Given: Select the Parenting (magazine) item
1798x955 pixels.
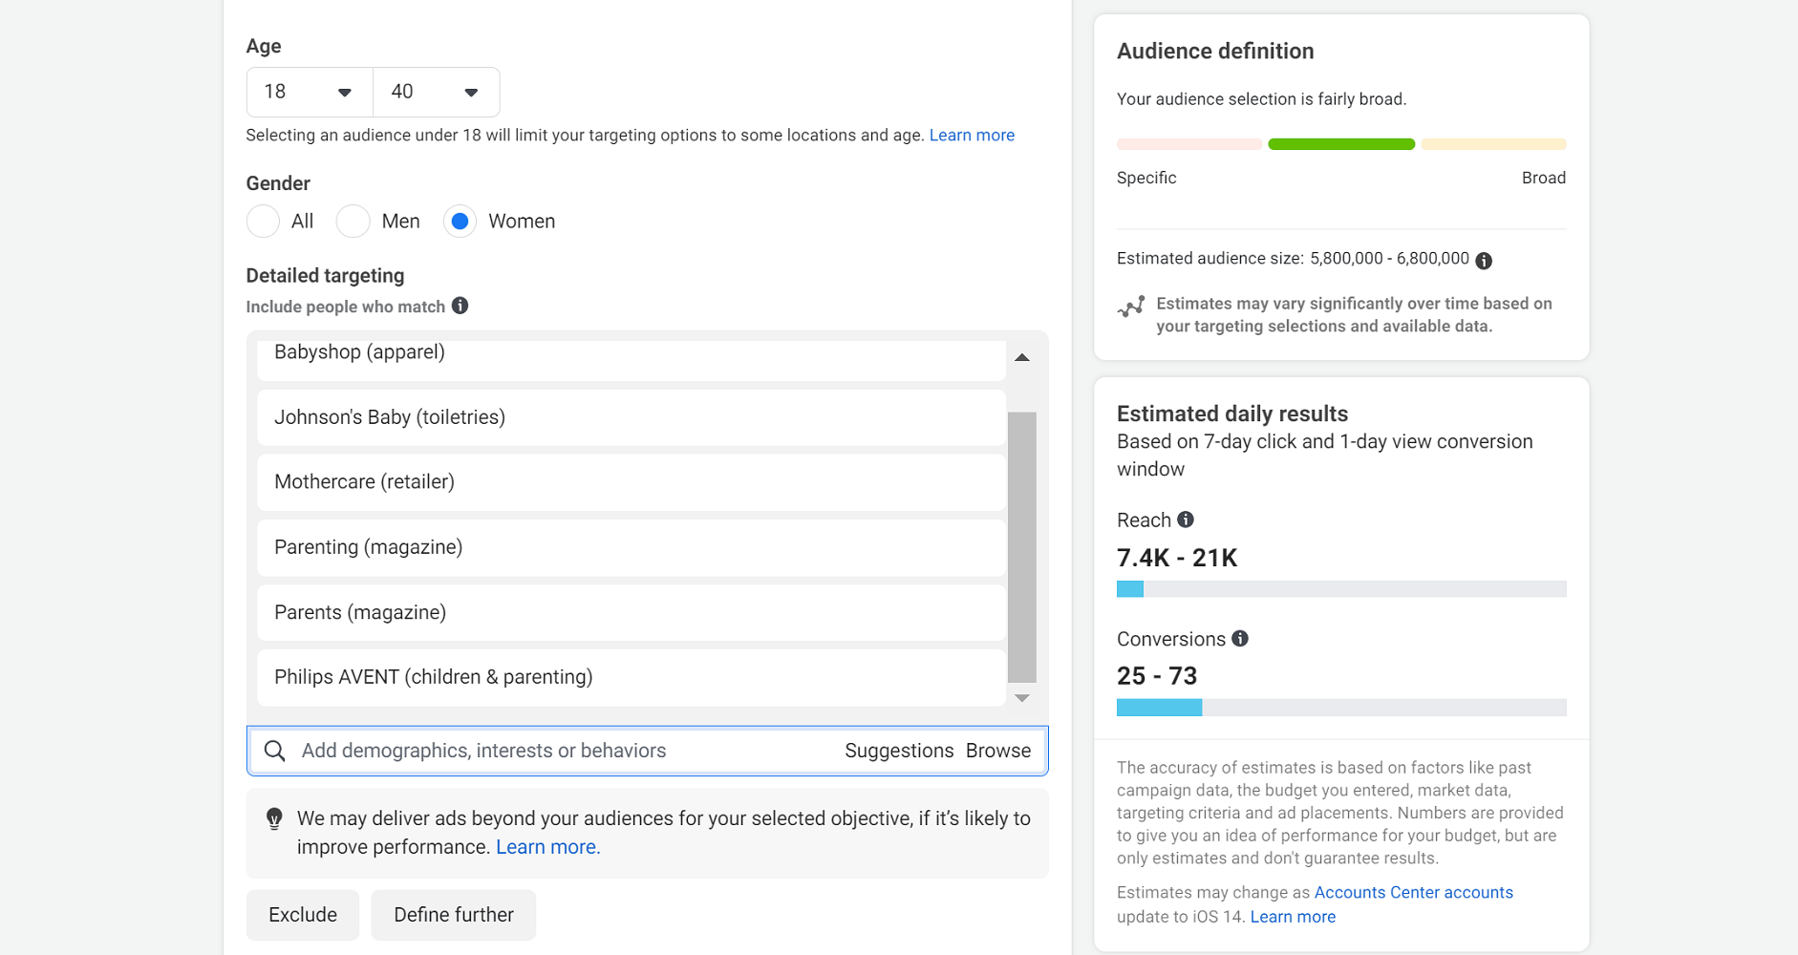Looking at the screenshot, I should coord(631,547).
